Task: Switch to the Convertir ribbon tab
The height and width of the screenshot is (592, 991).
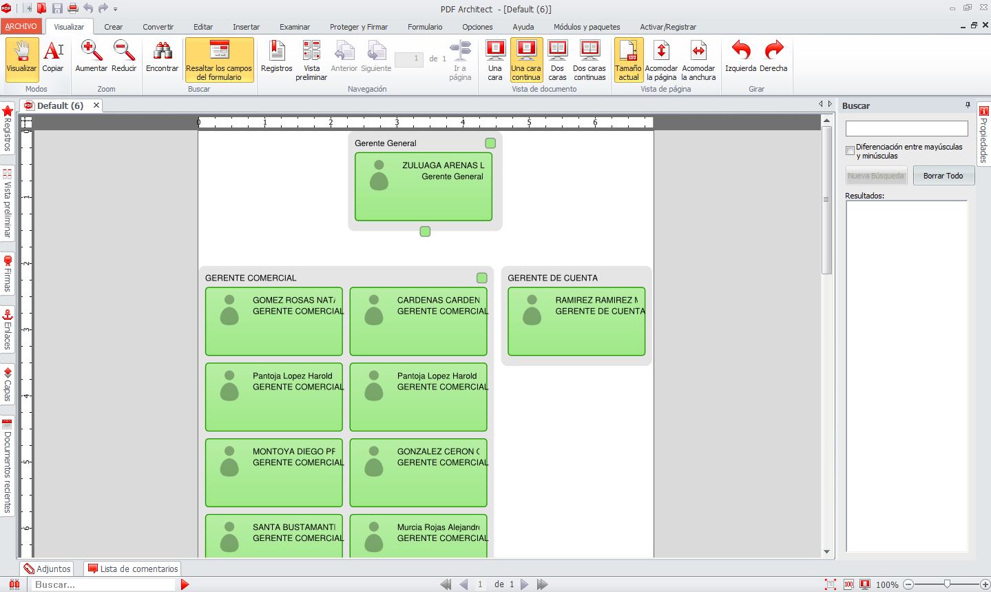Action: [158, 27]
